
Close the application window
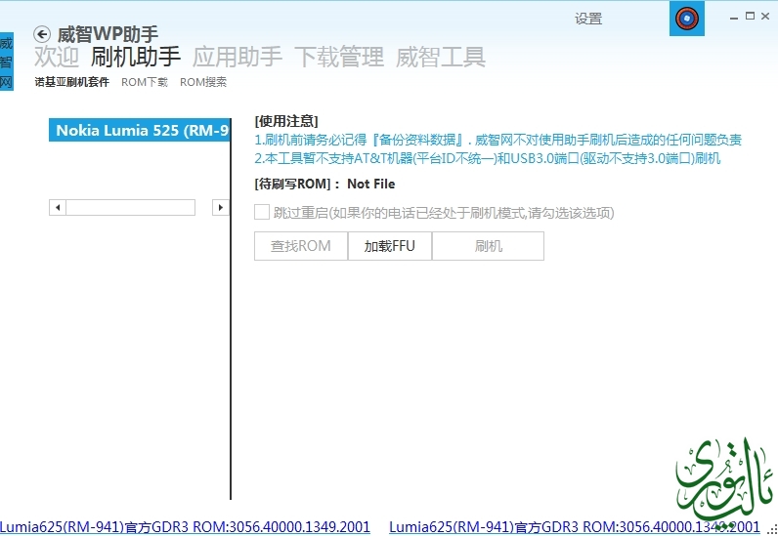765,16
